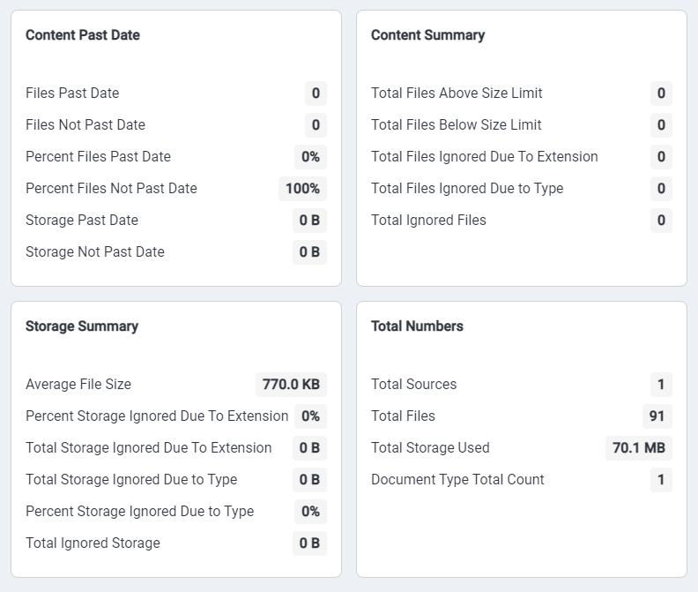This screenshot has width=698, height=592.
Task: Select the Storage Not Past Date label
Action: (x=95, y=252)
